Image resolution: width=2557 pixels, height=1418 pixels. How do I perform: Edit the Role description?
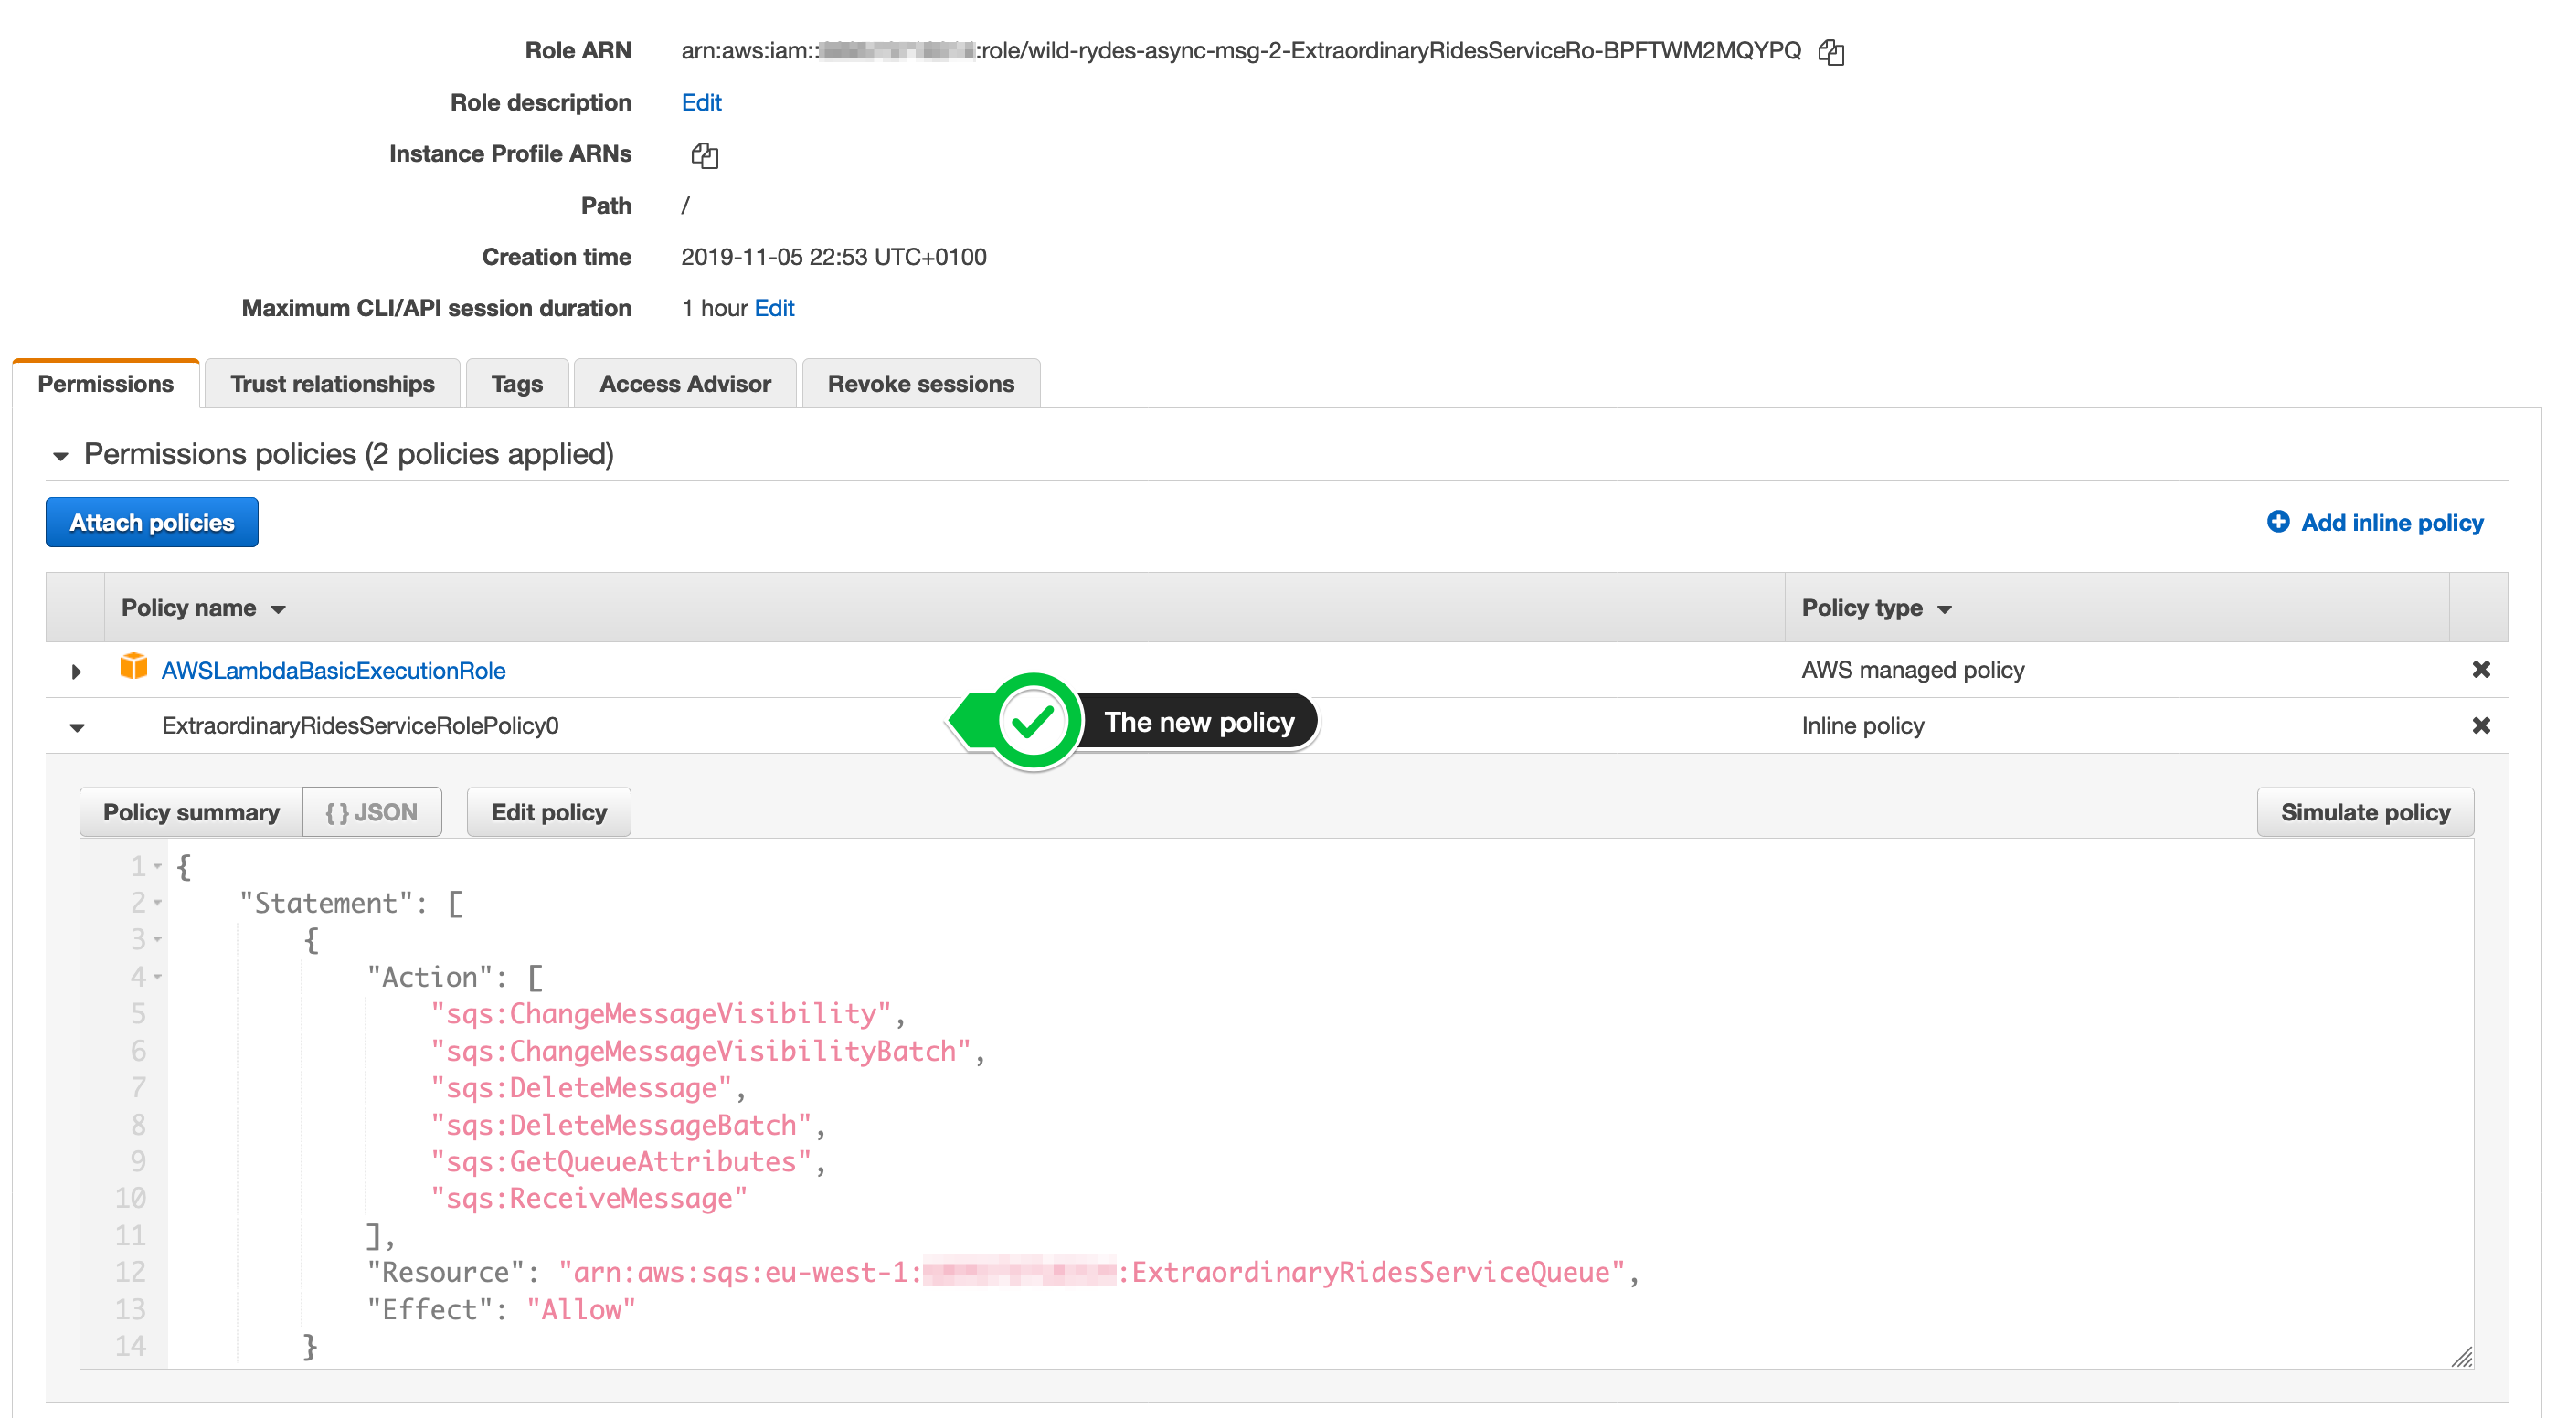[702, 103]
